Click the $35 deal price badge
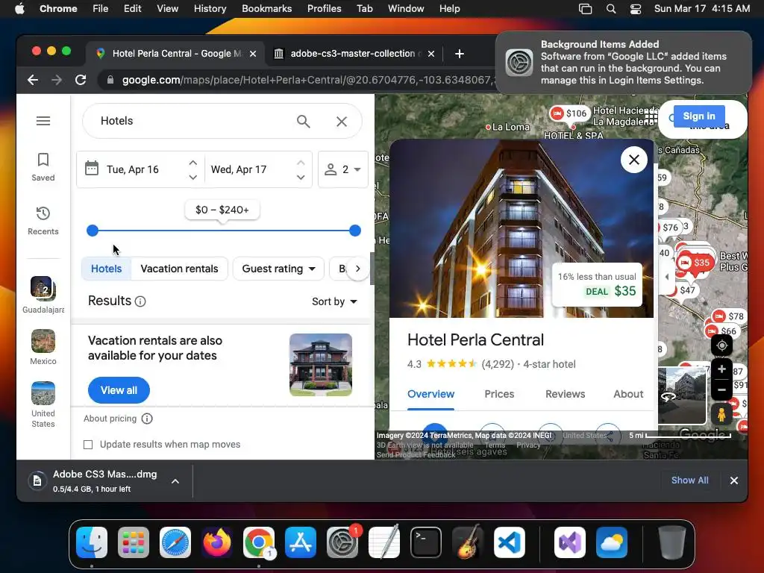The image size is (764, 573). click(x=598, y=284)
